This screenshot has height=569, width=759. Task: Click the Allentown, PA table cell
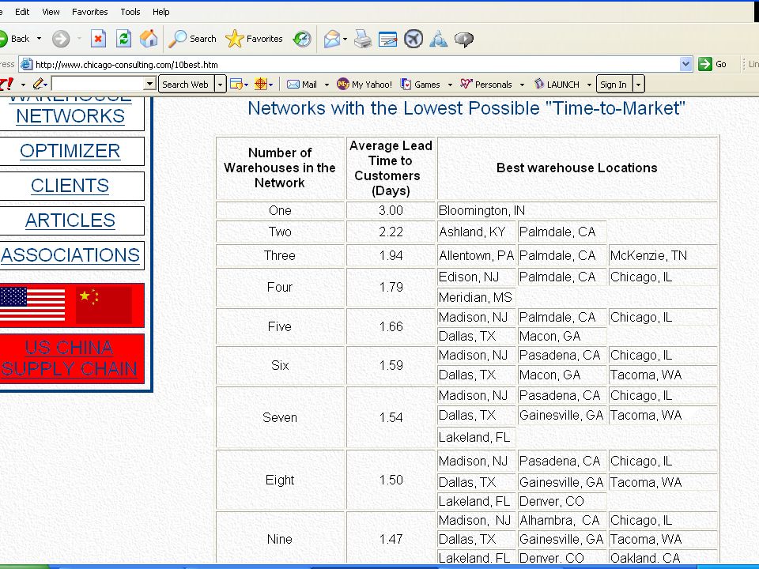click(x=477, y=255)
